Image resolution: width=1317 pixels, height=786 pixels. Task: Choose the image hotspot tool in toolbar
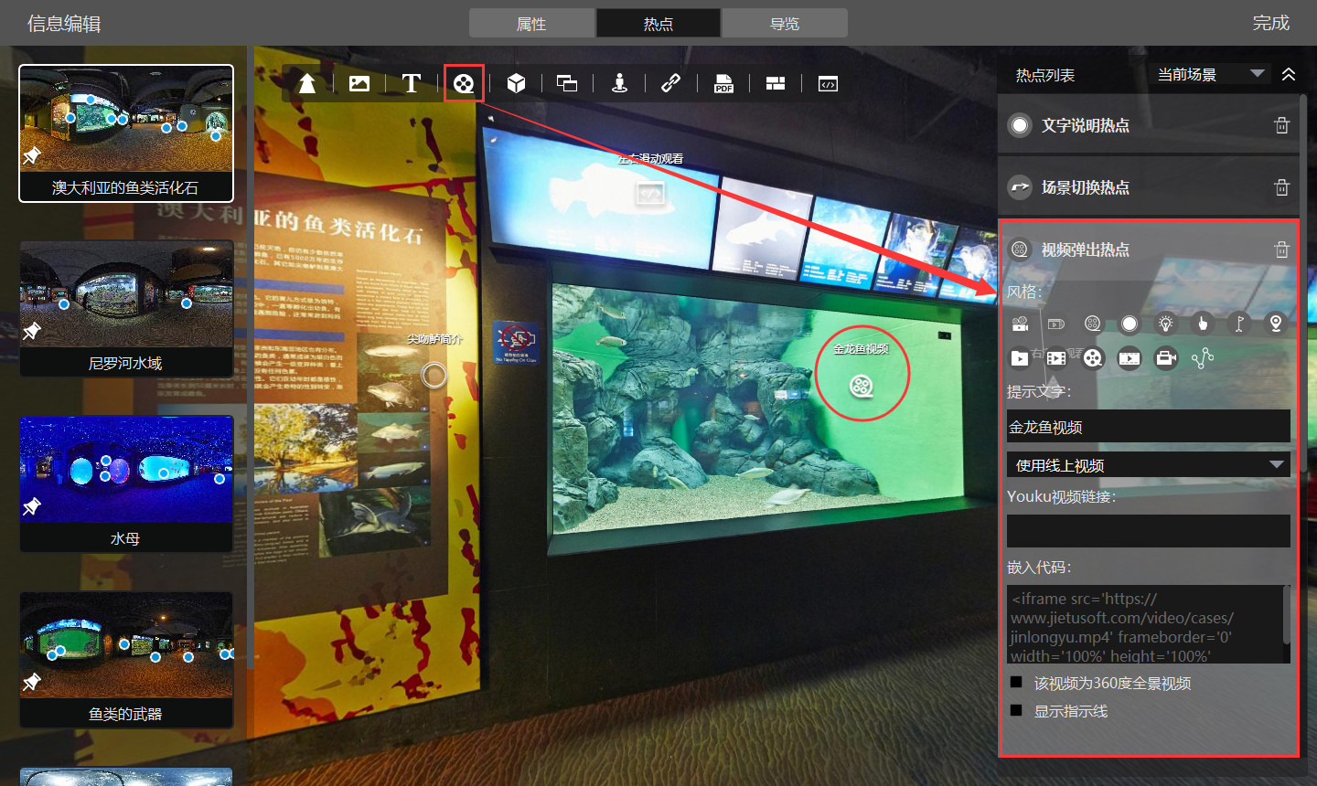point(359,84)
